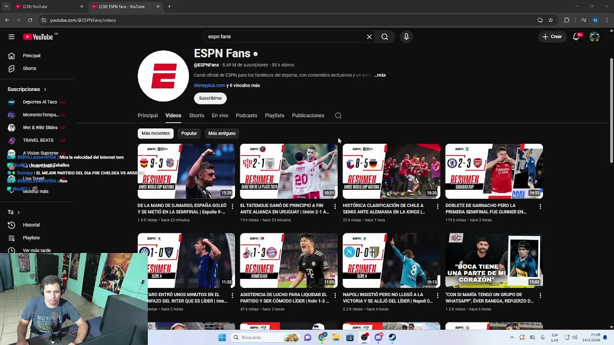Bookmark this page with the star icon
The height and width of the screenshot is (345, 614).
coord(551,20)
